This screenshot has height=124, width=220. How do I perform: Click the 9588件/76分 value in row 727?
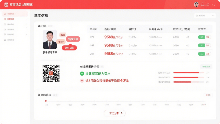click(113, 37)
